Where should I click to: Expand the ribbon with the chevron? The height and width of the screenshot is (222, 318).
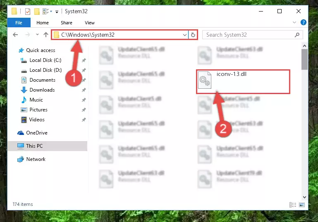294,22
